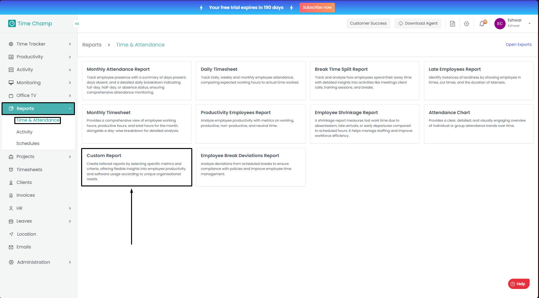Click the Leaves calendar icon
This screenshot has width=539, height=298.
11,221
